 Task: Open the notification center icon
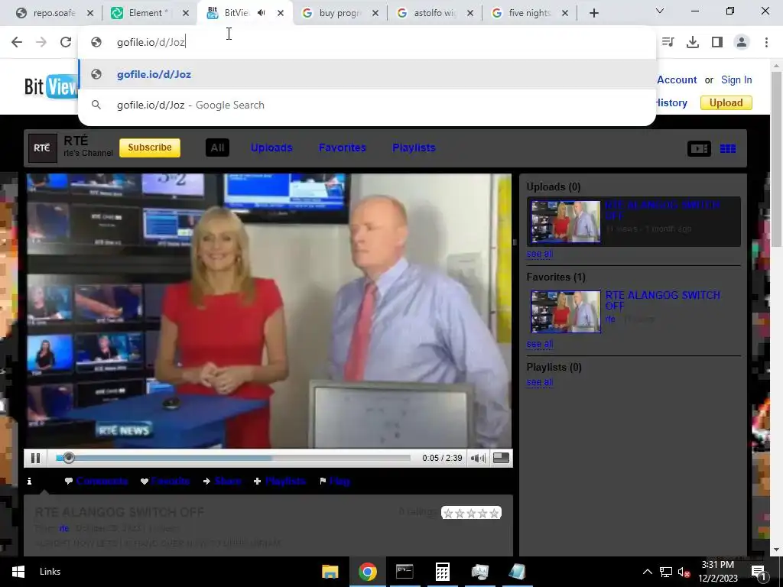coord(759,572)
